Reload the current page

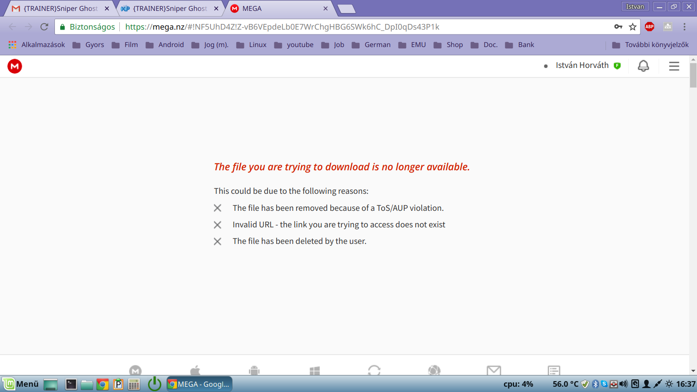[x=44, y=27]
